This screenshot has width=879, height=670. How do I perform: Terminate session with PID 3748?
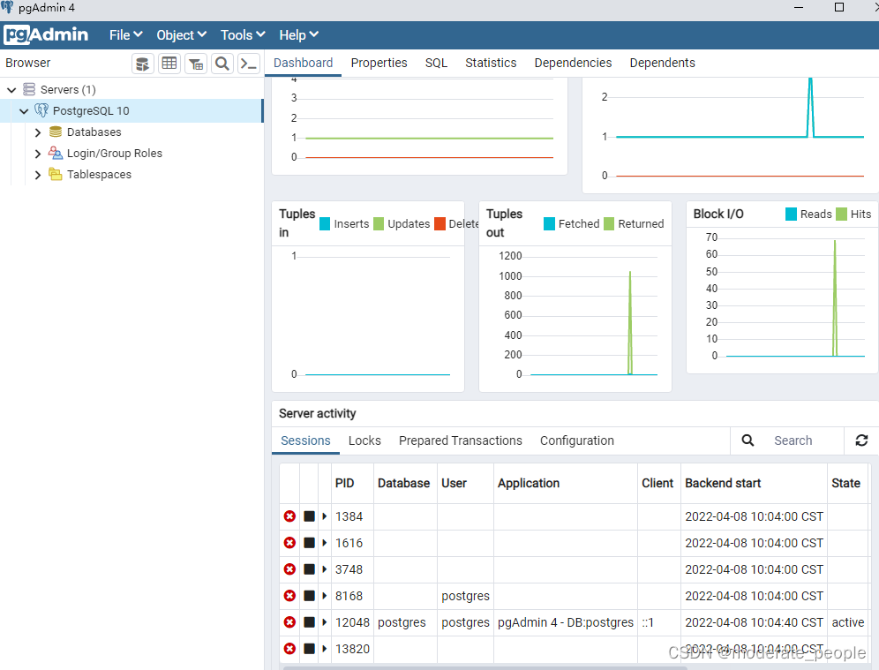point(289,569)
